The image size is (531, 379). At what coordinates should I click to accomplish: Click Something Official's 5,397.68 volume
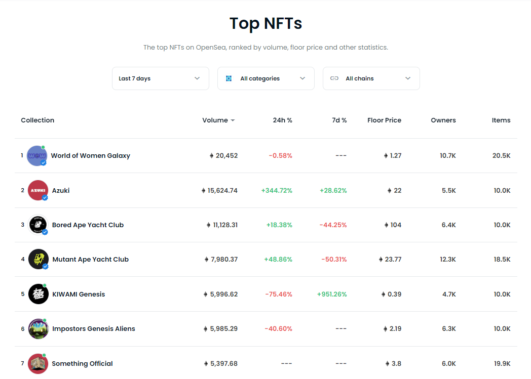coord(224,364)
